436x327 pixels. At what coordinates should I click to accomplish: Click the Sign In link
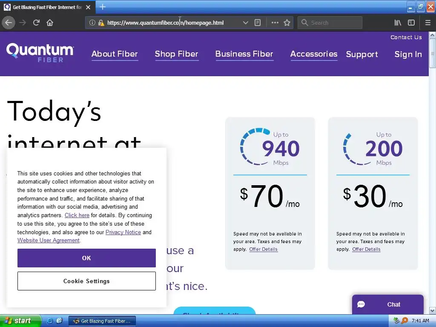tap(408, 54)
